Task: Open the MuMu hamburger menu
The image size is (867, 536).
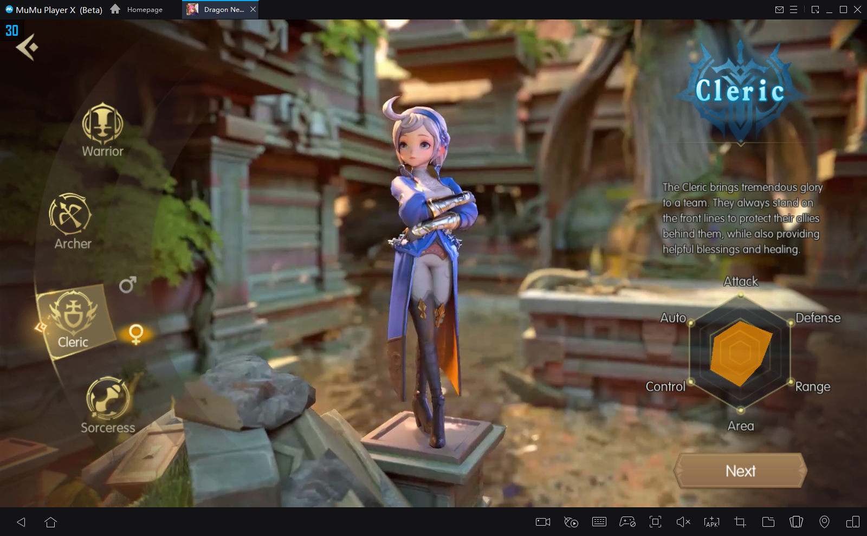Action: (x=794, y=10)
